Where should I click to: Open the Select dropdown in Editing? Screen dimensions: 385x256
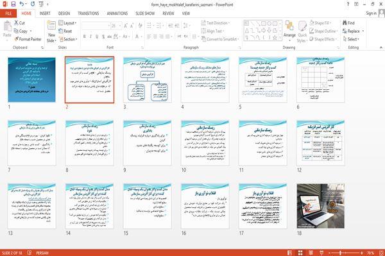click(351, 39)
